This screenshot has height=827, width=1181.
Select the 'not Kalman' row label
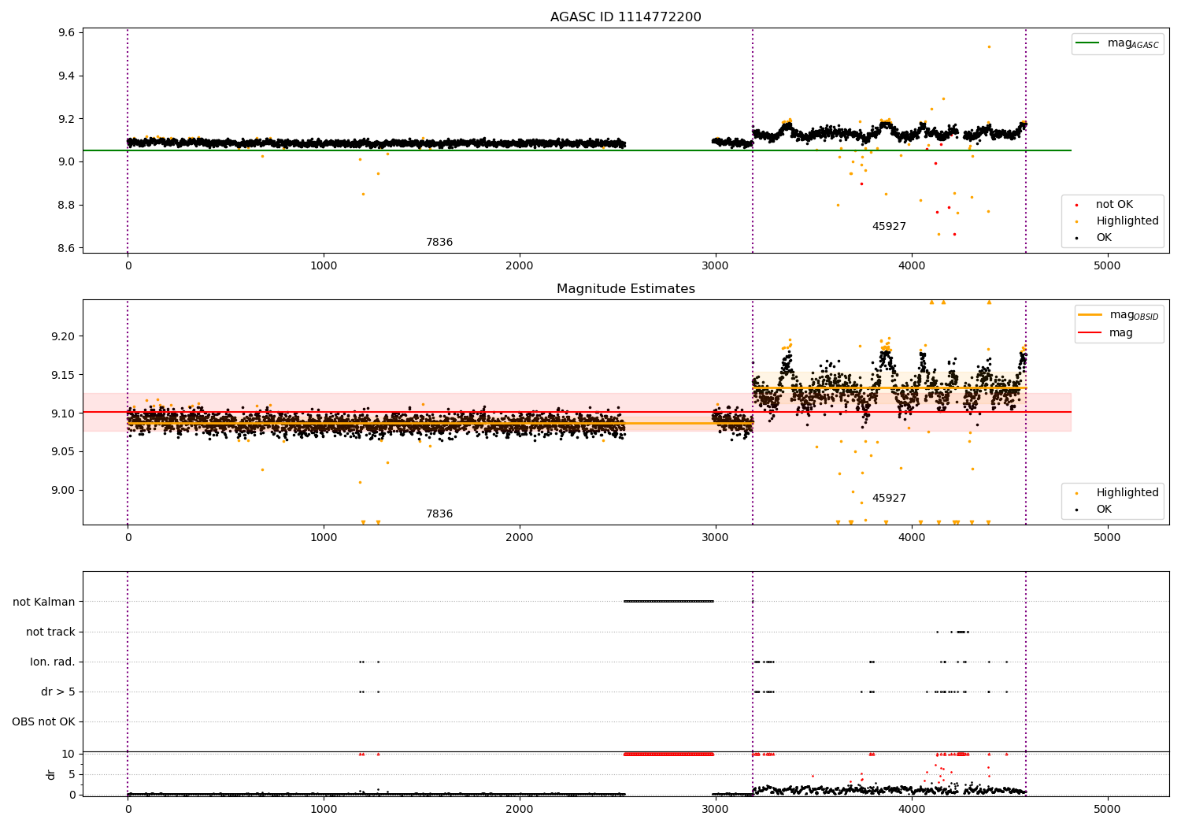(x=44, y=602)
